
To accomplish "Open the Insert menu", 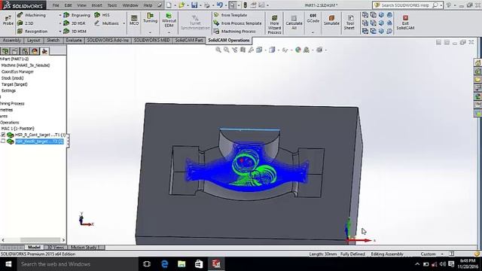I will (96, 5).
